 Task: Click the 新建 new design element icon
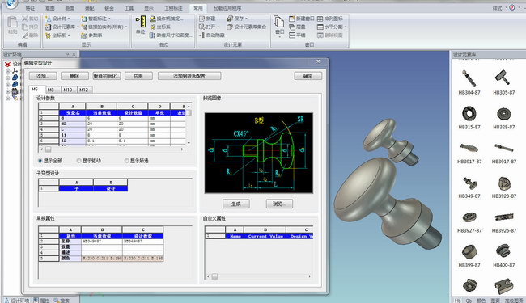(201, 19)
